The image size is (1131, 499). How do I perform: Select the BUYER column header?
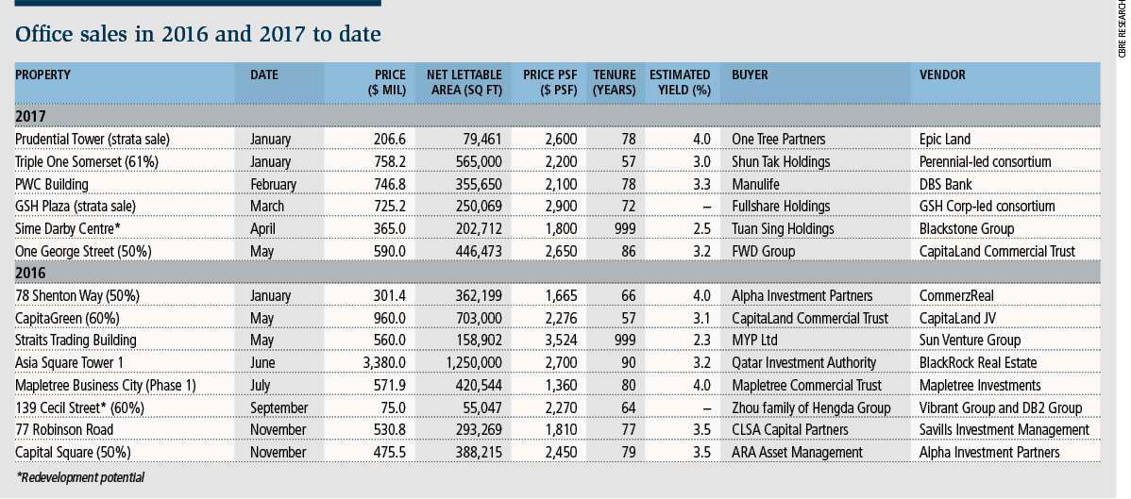coord(750,75)
